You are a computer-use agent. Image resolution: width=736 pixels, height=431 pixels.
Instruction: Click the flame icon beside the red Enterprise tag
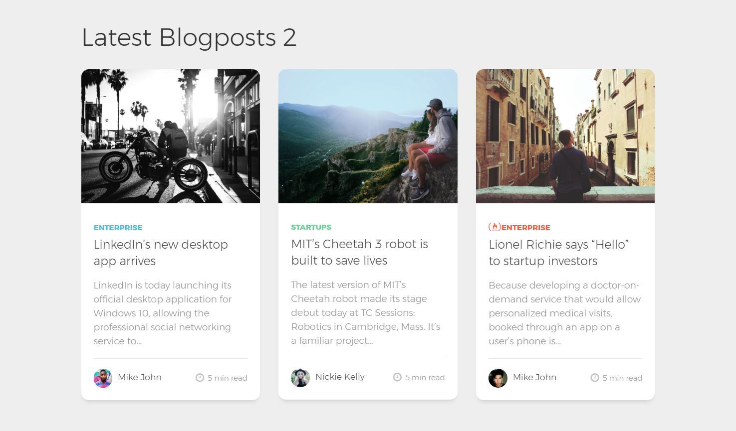coord(494,227)
